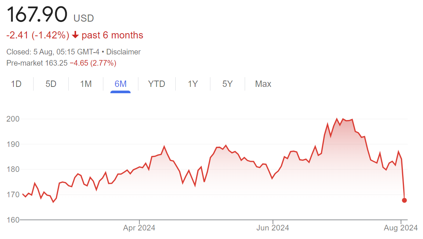Click the USD currency label
Screen dimensions: 423x239
click(x=84, y=18)
